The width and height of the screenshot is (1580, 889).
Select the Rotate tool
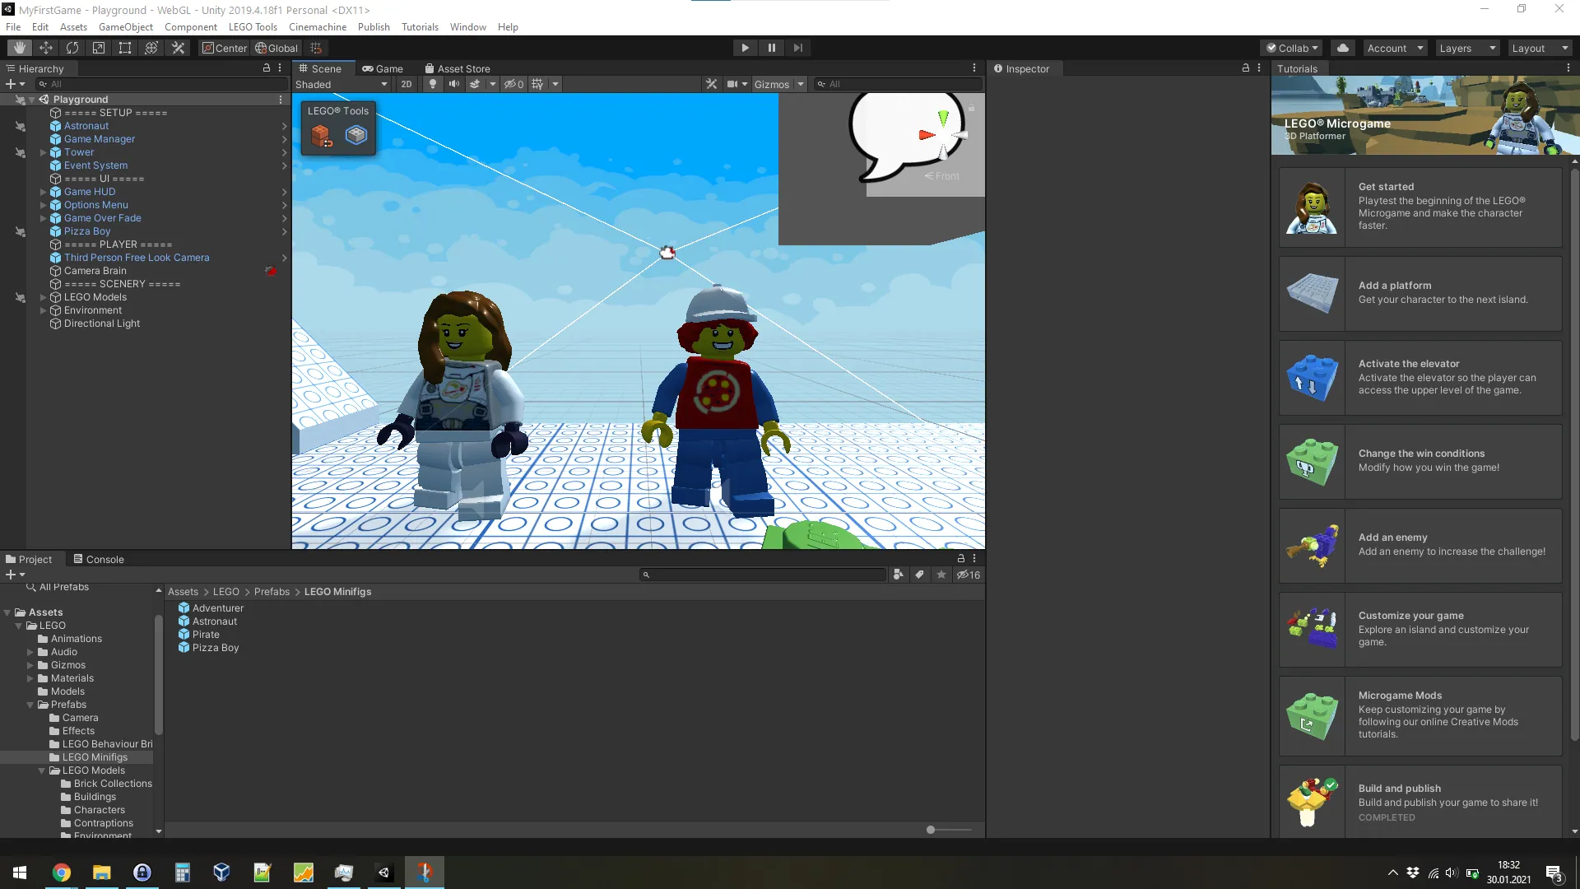click(72, 48)
